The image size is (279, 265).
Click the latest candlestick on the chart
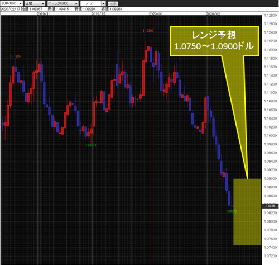233,206
